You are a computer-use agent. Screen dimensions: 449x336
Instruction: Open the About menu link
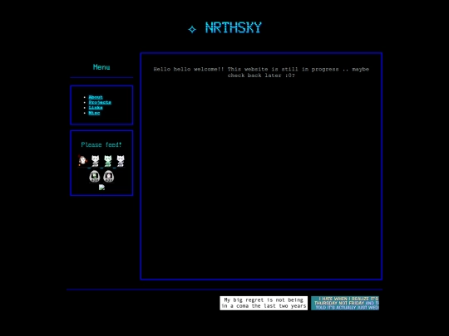tap(96, 97)
